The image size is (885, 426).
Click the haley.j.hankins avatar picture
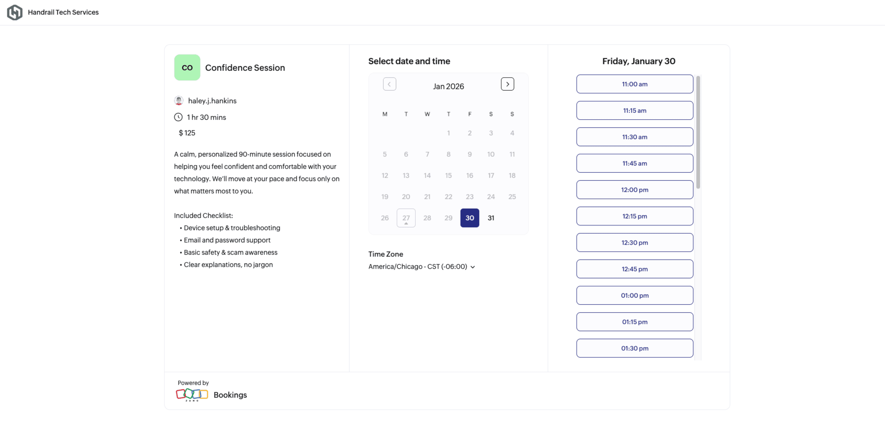coord(179,101)
